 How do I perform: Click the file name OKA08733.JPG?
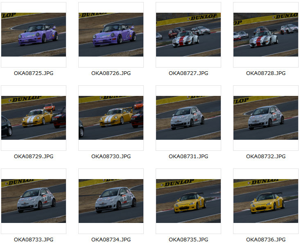tap(34, 240)
